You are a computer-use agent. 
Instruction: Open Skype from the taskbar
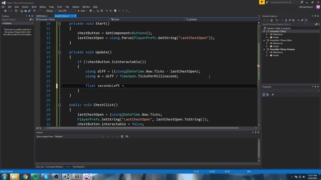[x=46, y=176]
